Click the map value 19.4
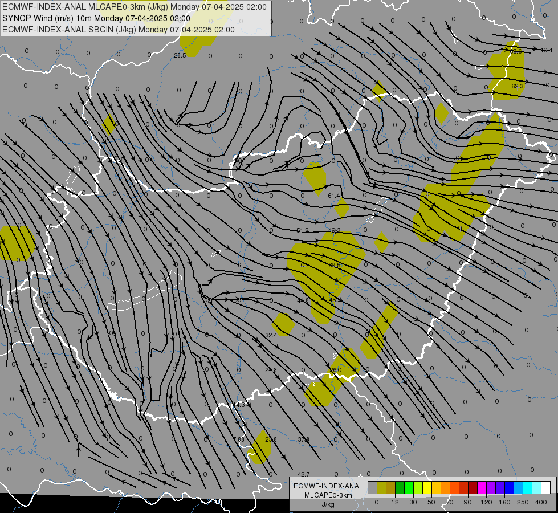 click(546, 51)
